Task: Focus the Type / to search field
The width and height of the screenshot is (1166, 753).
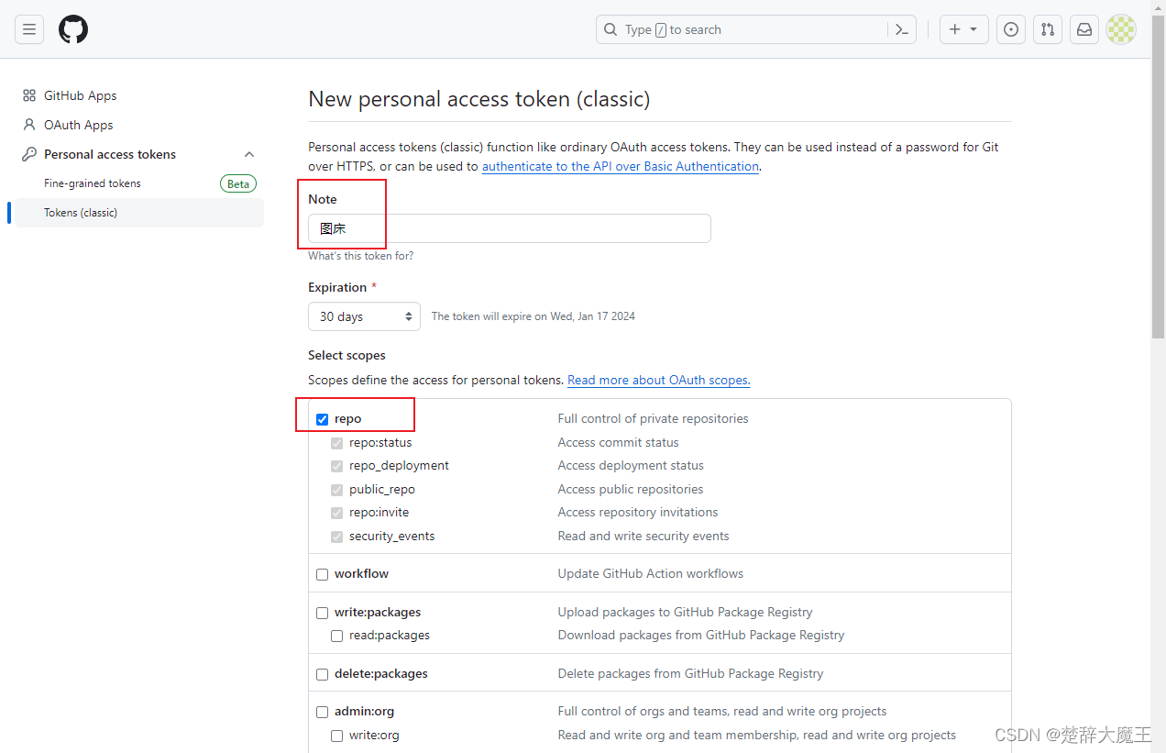Action: pos(756,29)
